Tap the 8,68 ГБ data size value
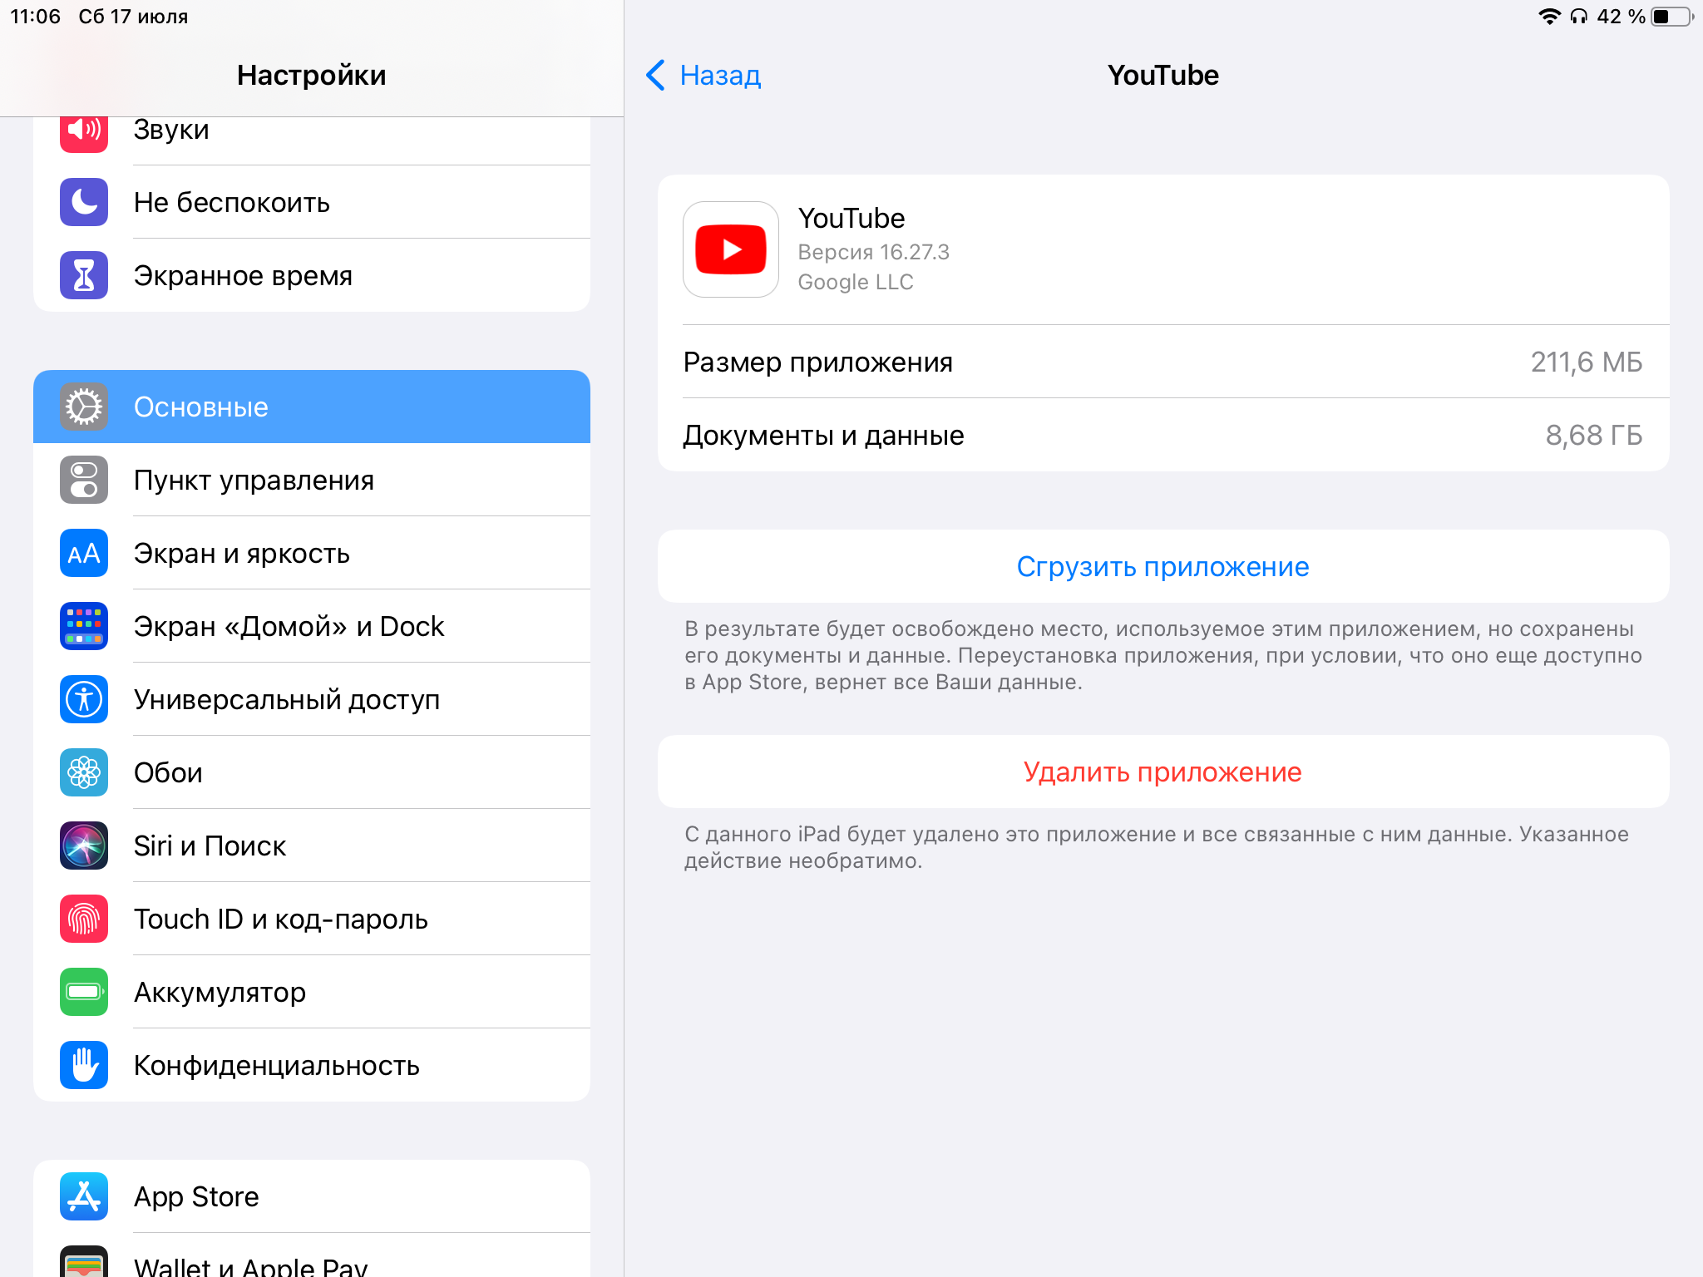This screenshot has height=1277, width=1703. [x=1594, y=435]
